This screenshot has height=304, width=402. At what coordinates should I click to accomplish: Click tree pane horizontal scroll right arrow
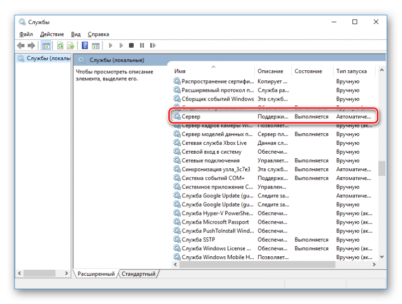(x=66, y=273)
